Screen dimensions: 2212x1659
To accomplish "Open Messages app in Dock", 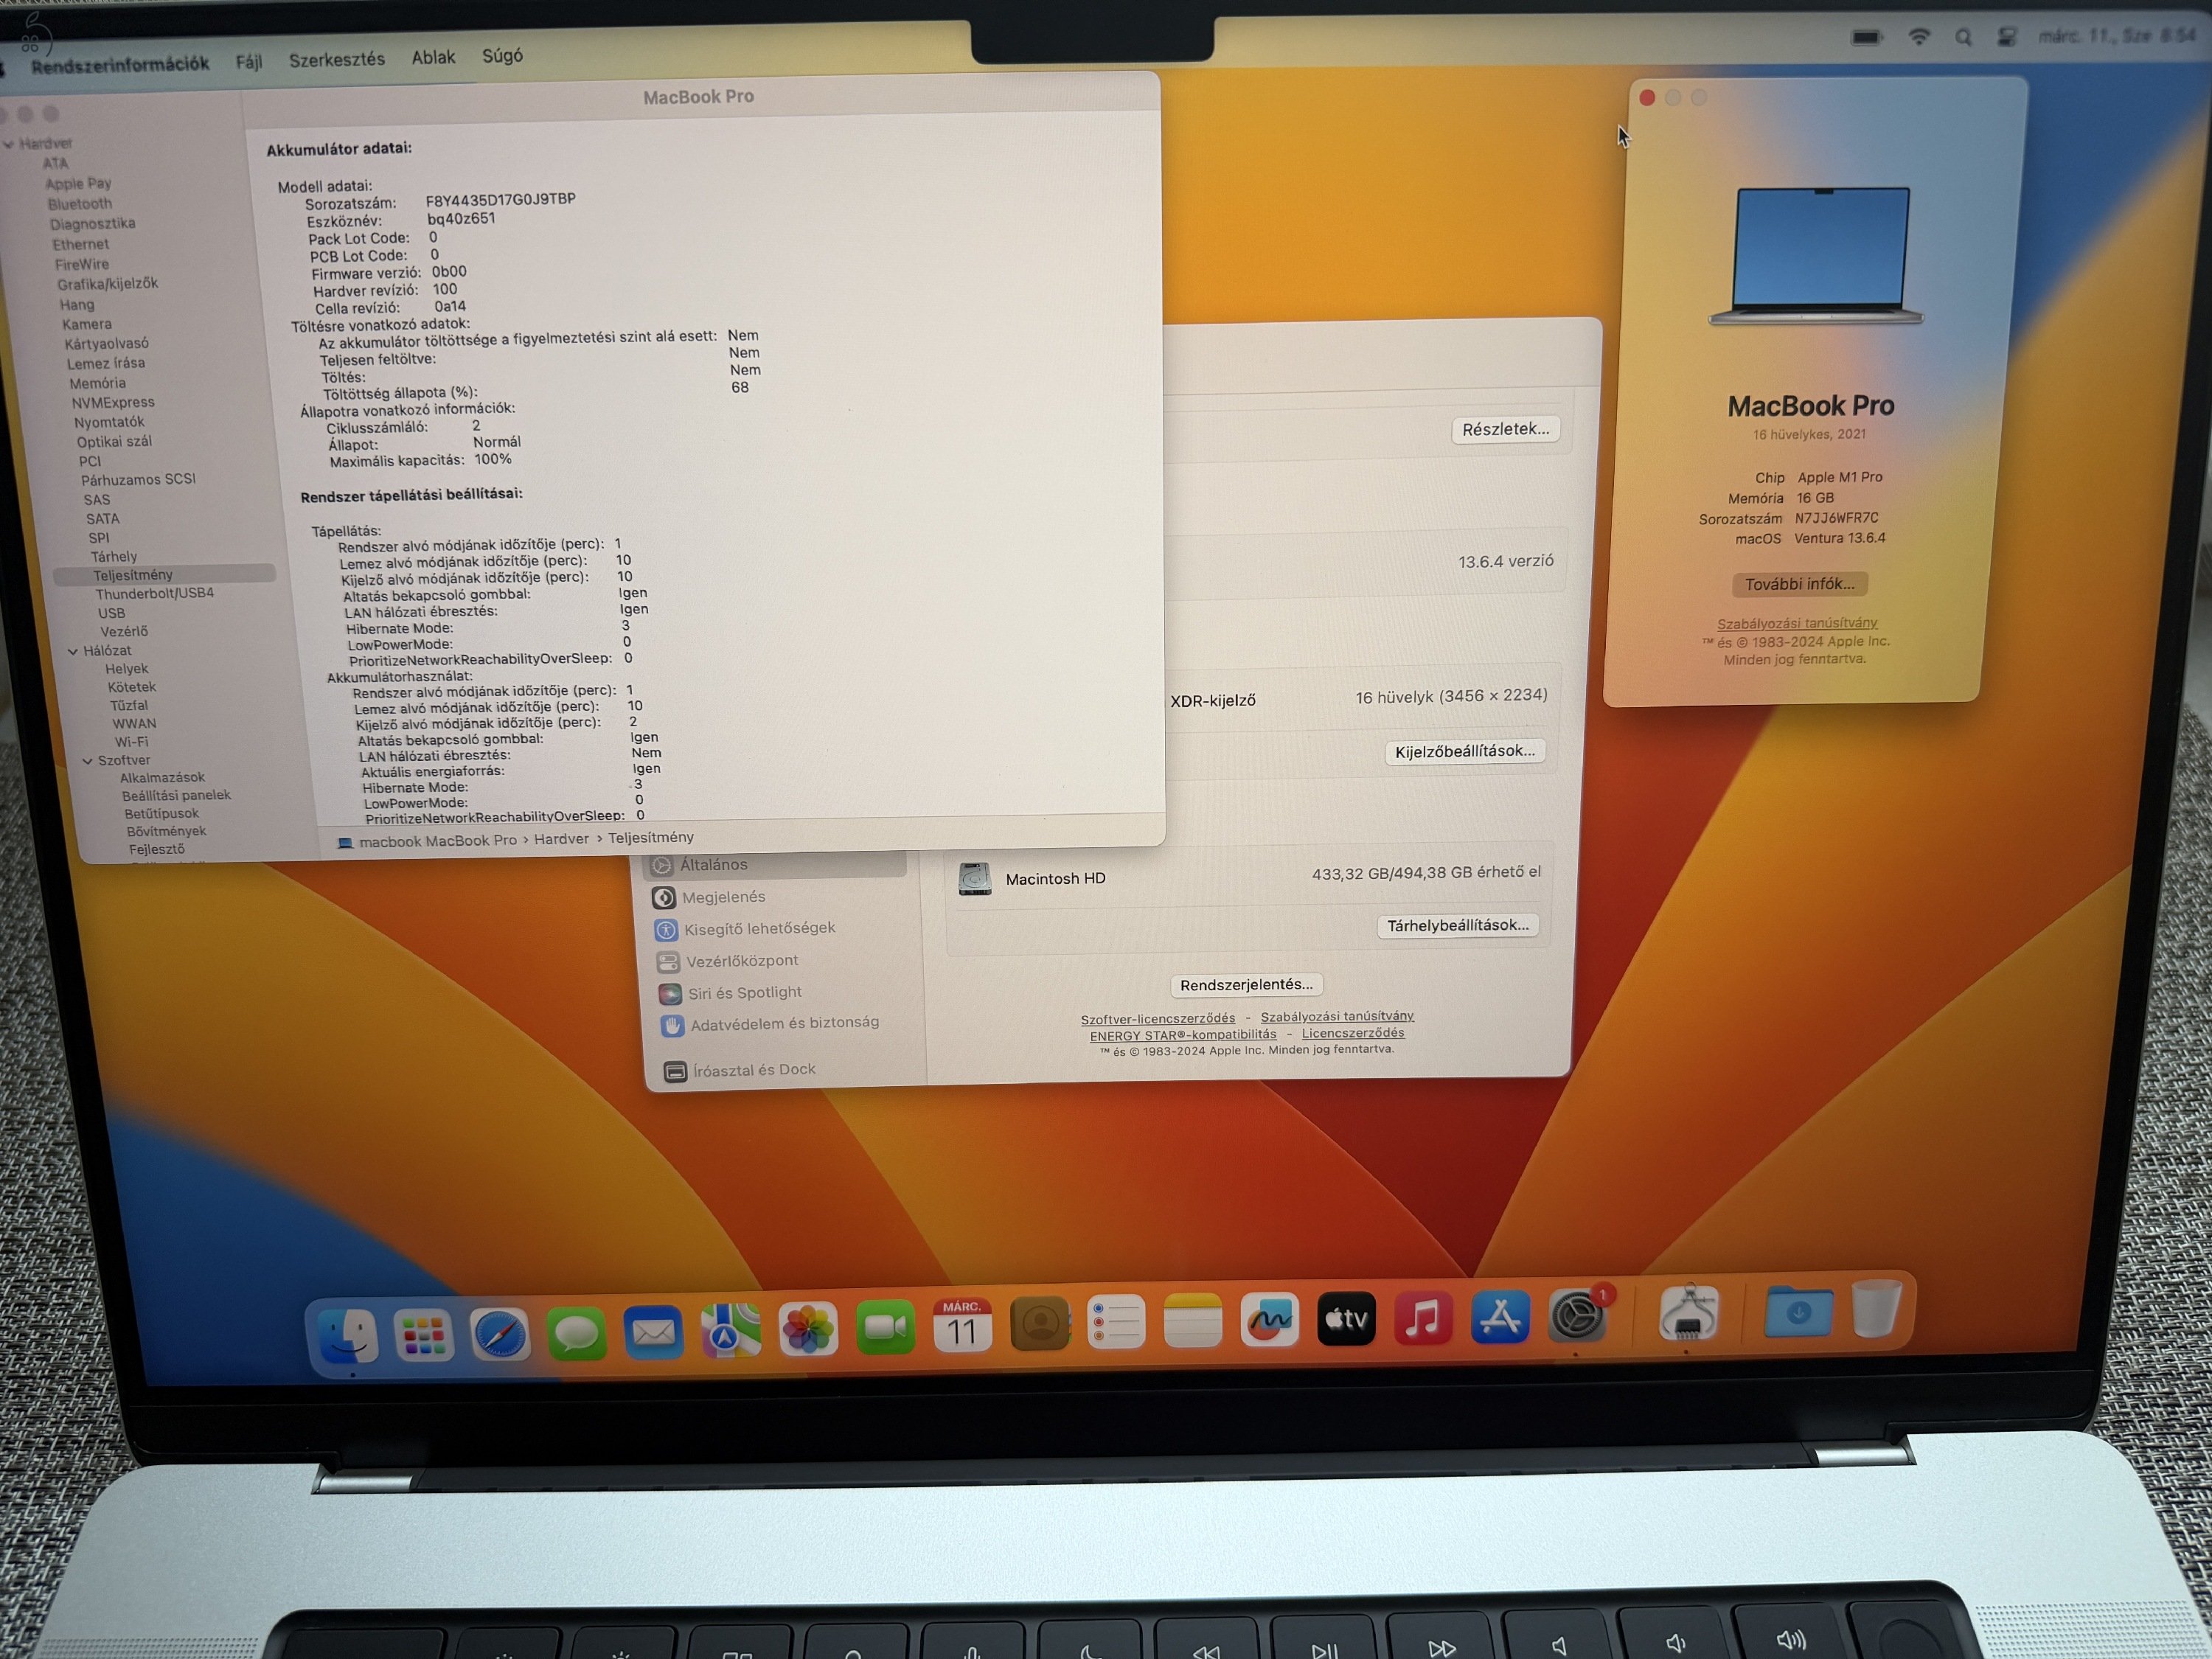I will pyautogui.click(x=576, y=1334).
